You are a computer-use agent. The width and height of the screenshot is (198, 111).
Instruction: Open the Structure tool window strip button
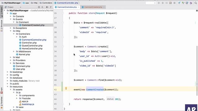[2, 26]
